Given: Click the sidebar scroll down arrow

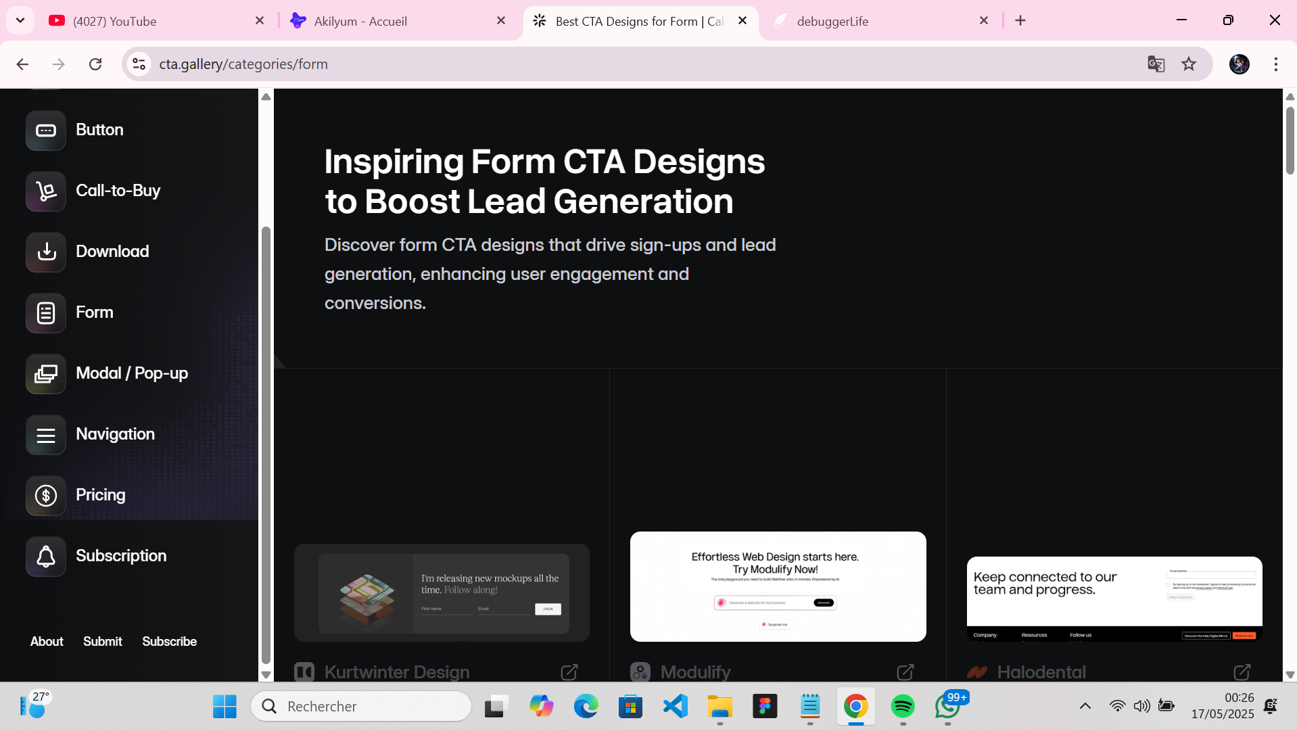Looking at the screenshot, I should pyautogui.click(x=266, y=675).
